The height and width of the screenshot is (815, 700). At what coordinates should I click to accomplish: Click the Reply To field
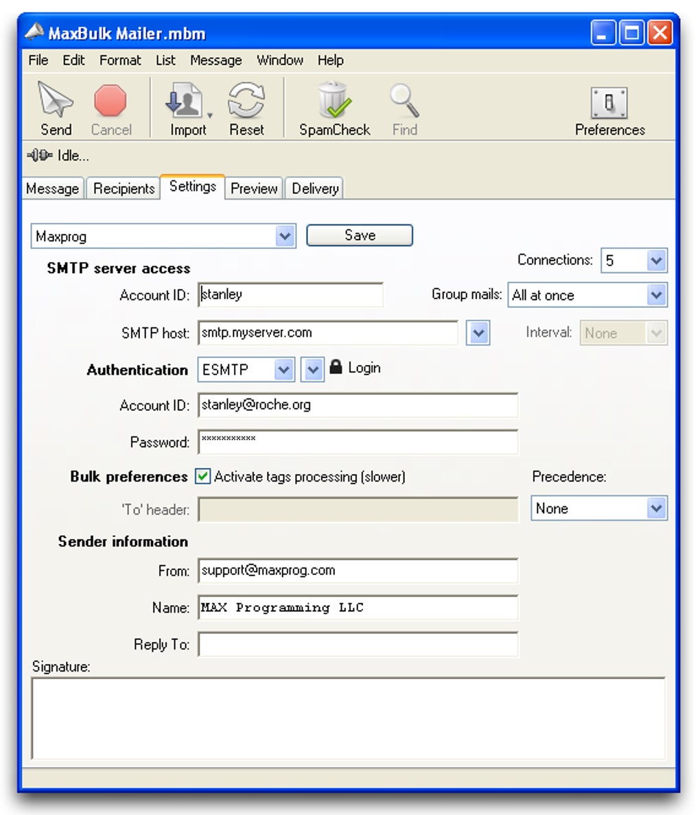358,644
